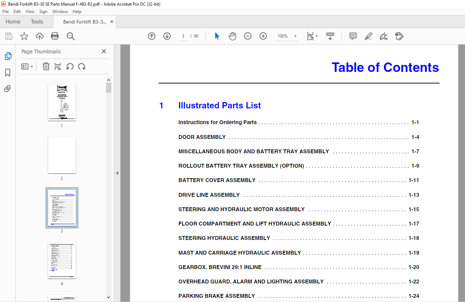Open the View menu
Screen dimensions: 465x302
[30, 12]
